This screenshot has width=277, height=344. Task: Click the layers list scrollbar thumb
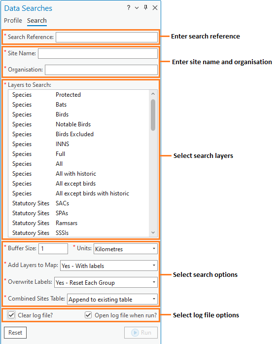coord(153,115)
